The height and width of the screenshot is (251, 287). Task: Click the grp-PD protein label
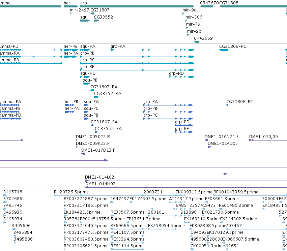[x=182, y=122]
